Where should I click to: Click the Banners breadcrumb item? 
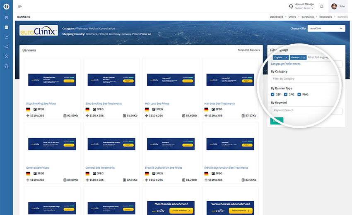coord(342,17)
